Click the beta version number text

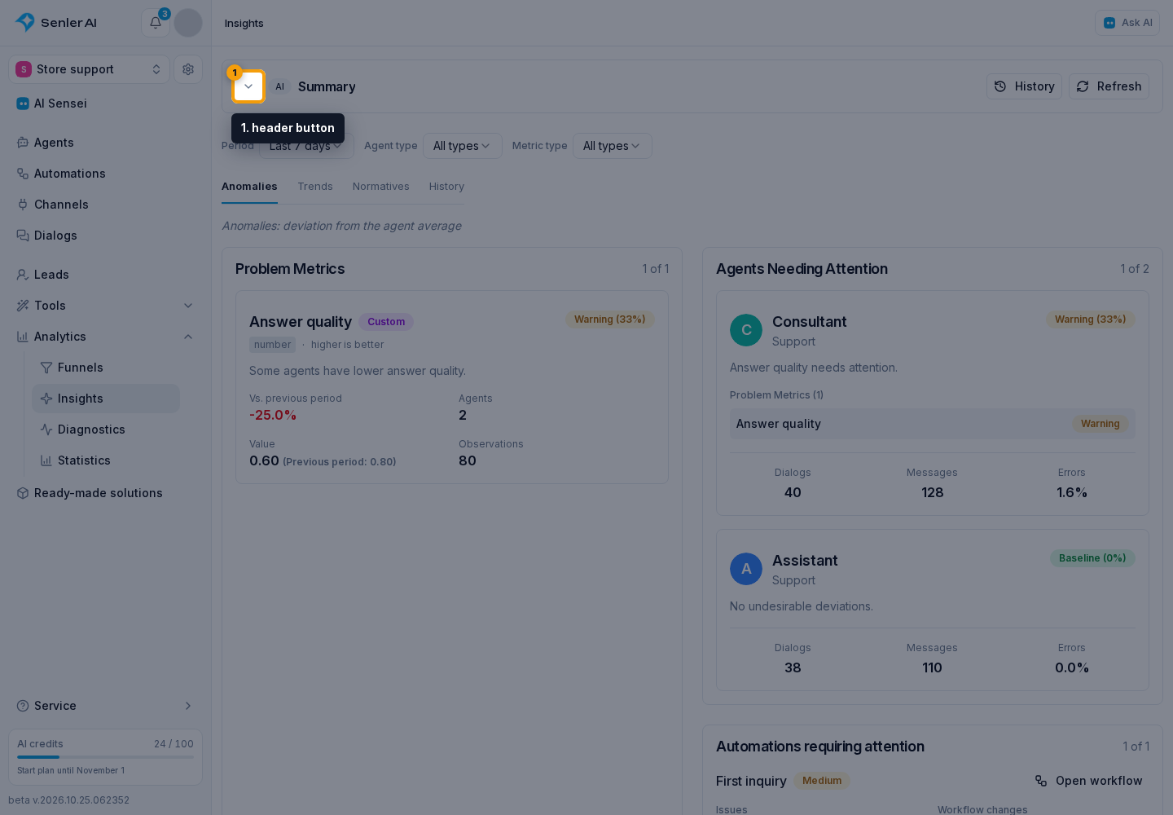68,800
